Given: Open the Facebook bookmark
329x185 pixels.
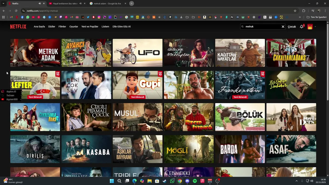Looking at the screenshot, I should coord(22,17).
